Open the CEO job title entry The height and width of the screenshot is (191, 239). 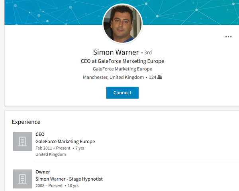[x=40, y=134]
